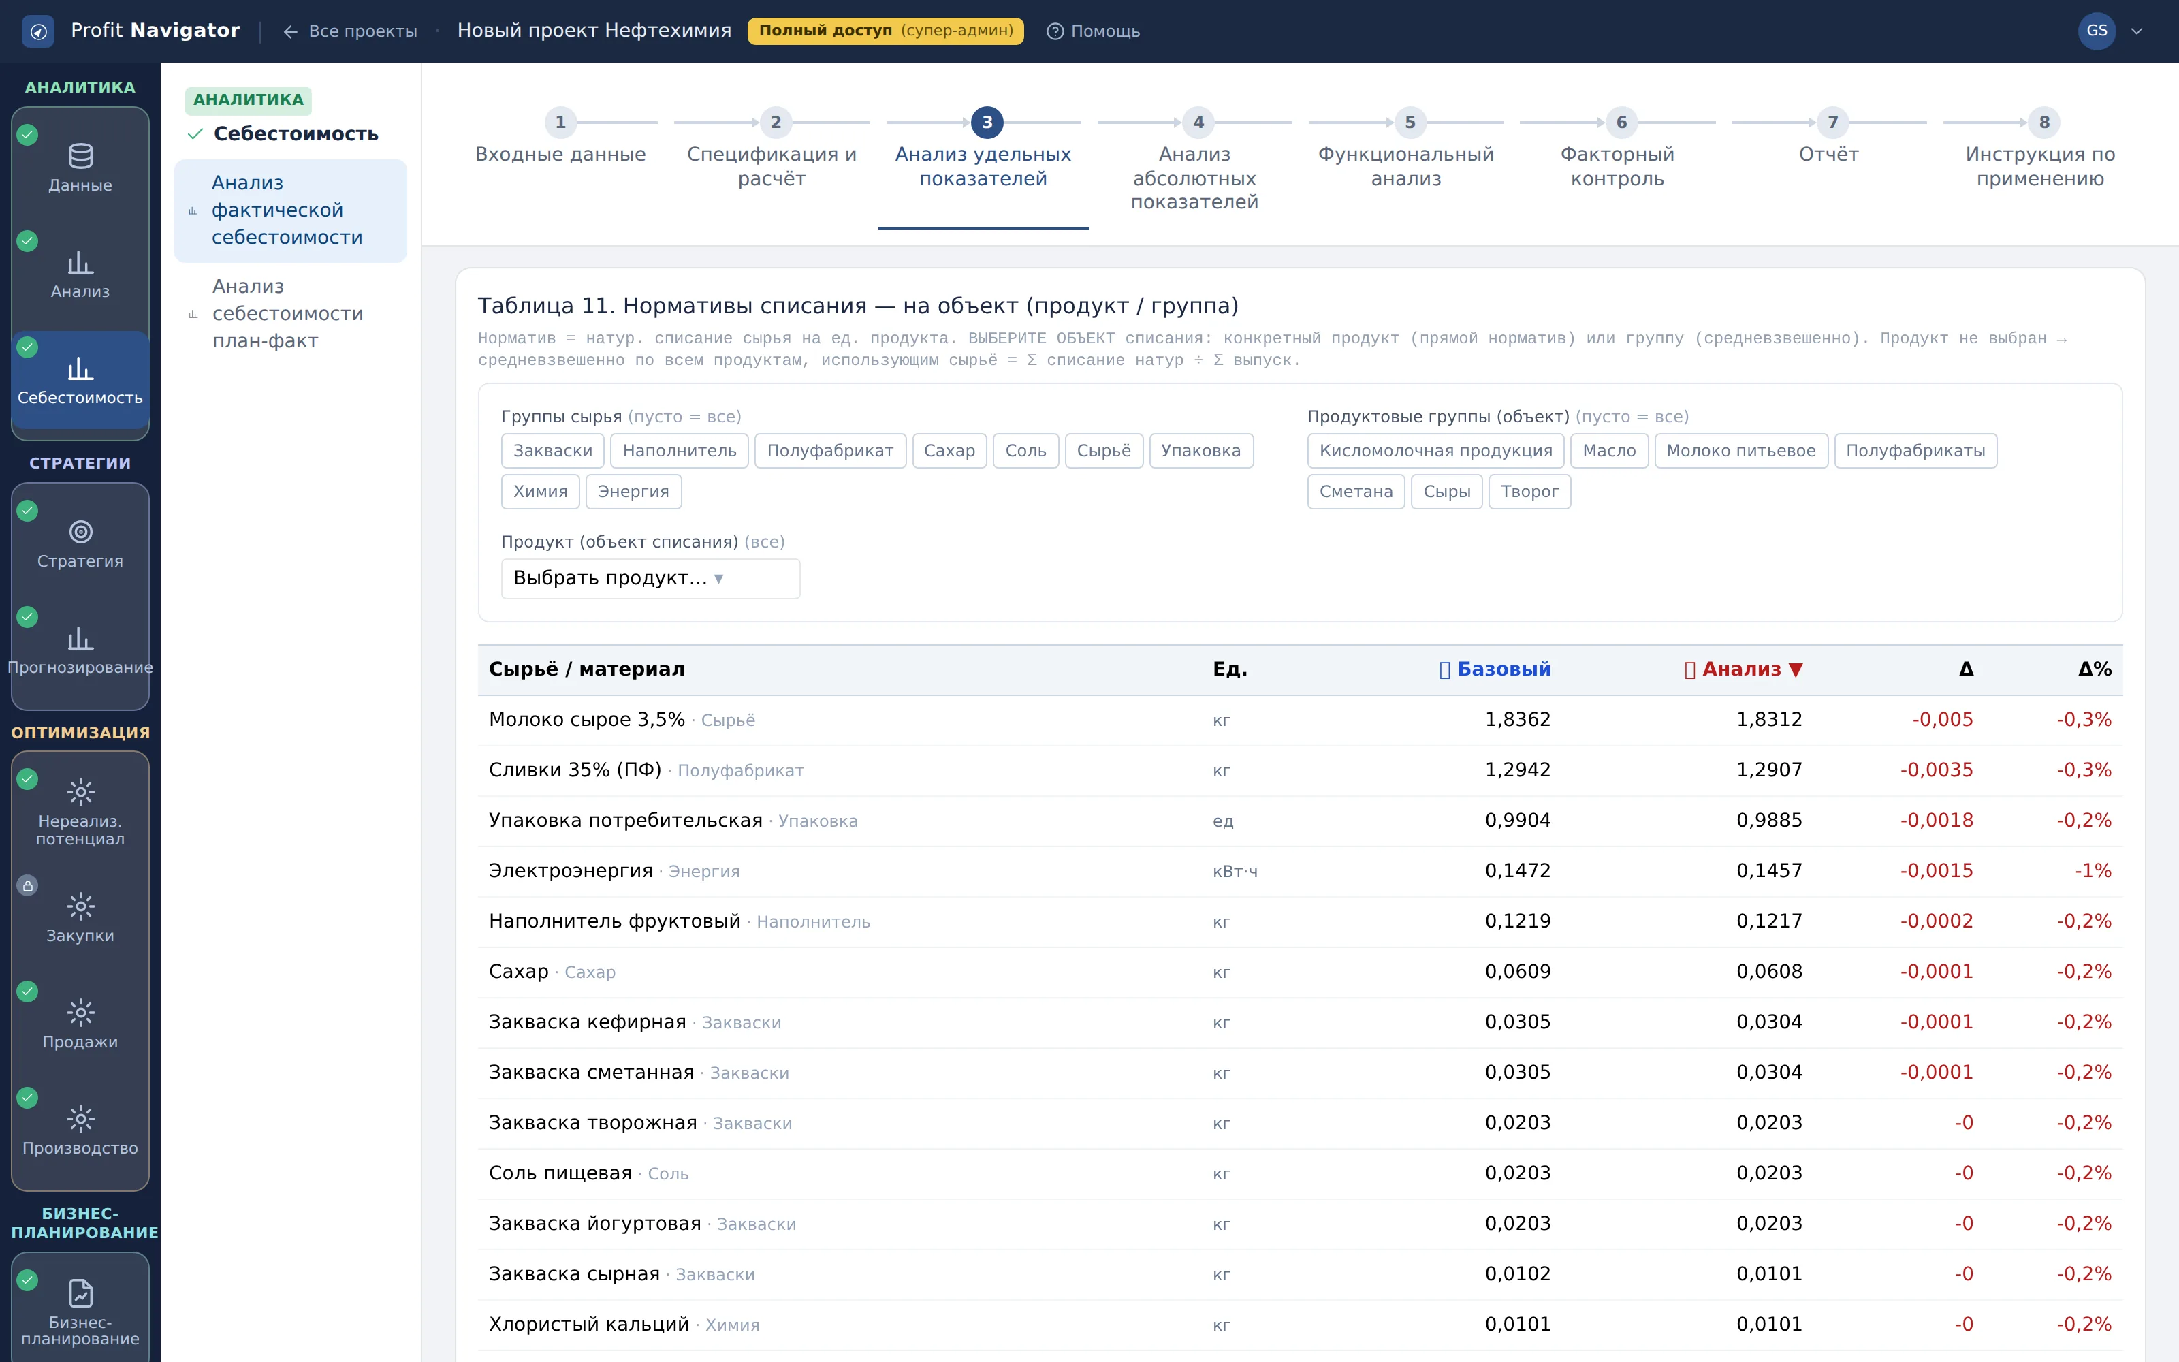
Task: Click the Молоко сырое 3,5% row
Action: tap(1300, 720)
